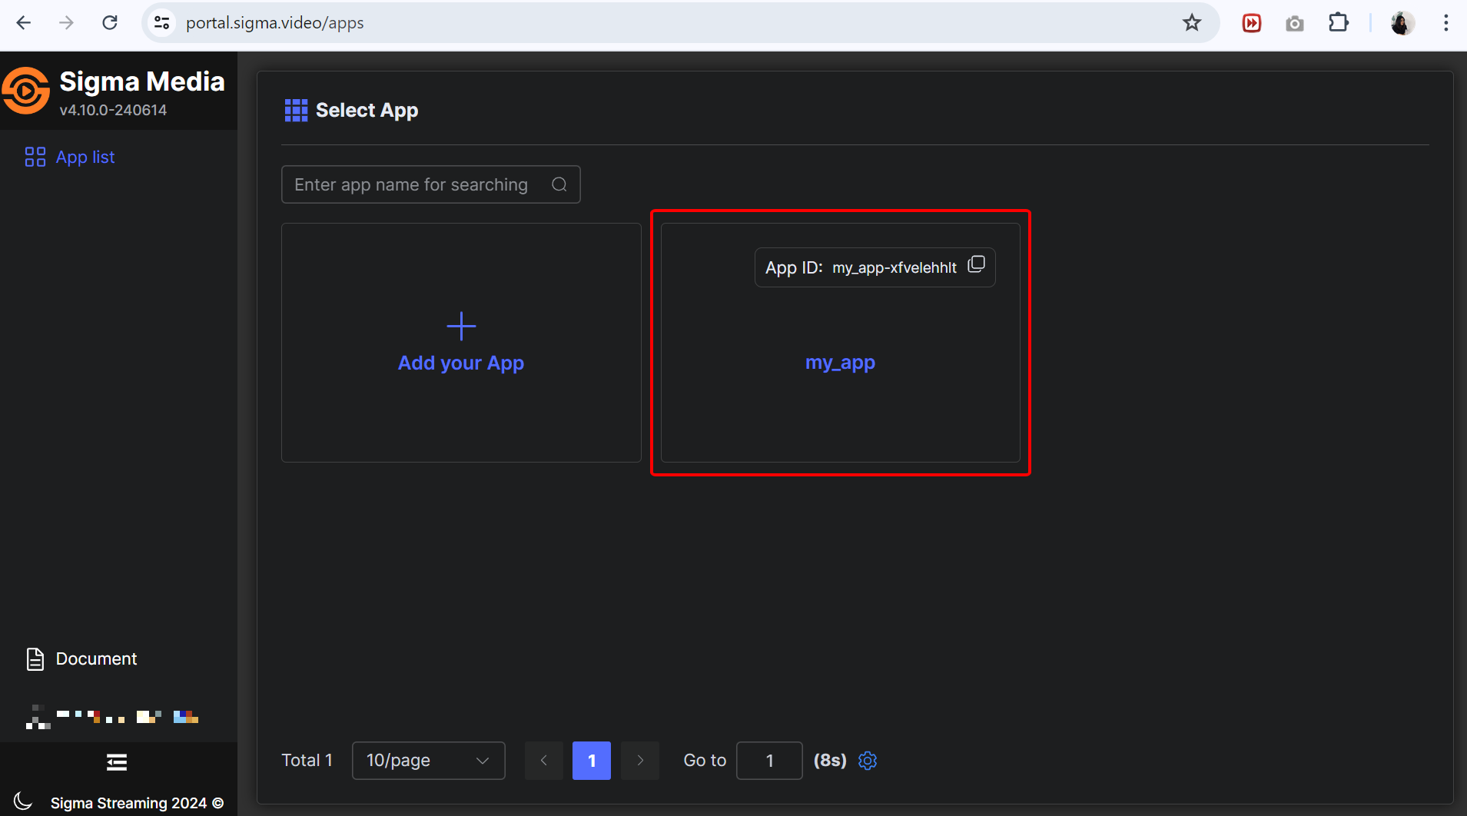Image resolution: width=1467 pixels, height=816 pixels.
Task: Bookmark this page with star icon
Action: coord(1191,23)
